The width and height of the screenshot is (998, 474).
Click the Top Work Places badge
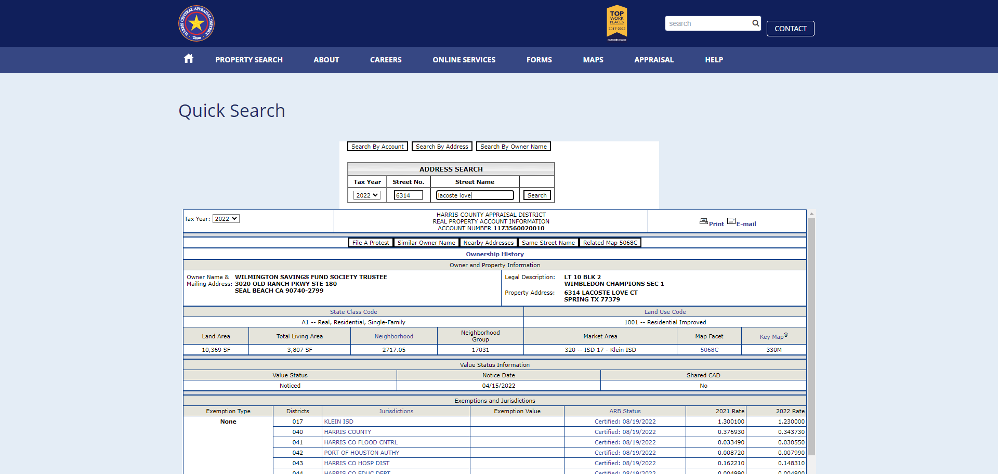[617, 23]
